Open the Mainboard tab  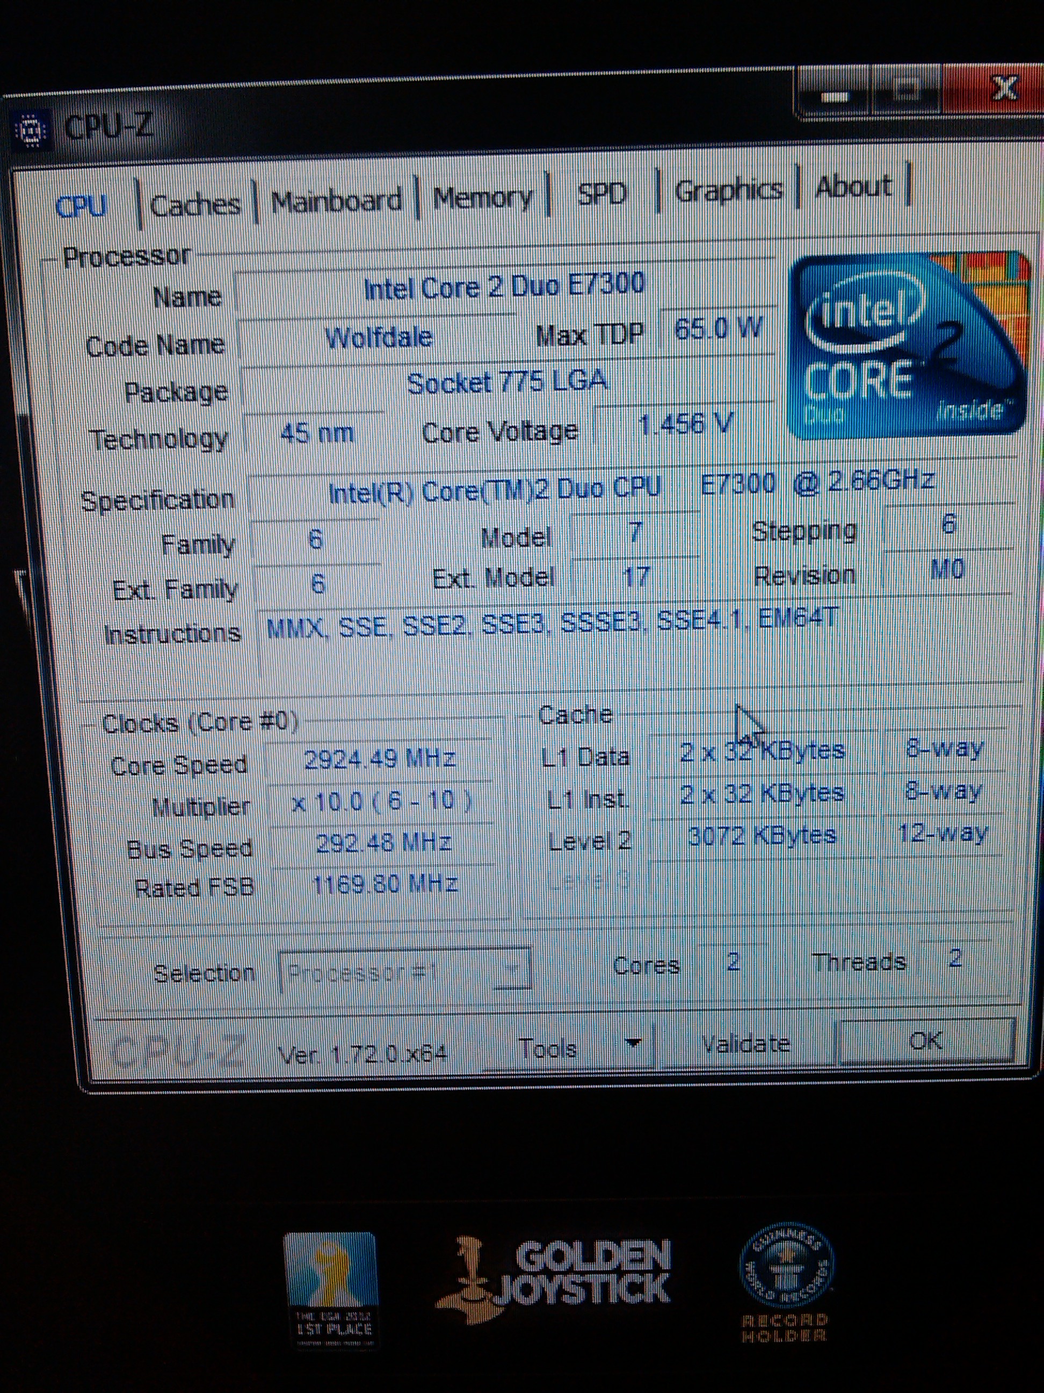pyautogui.click(x=336, y=202)
